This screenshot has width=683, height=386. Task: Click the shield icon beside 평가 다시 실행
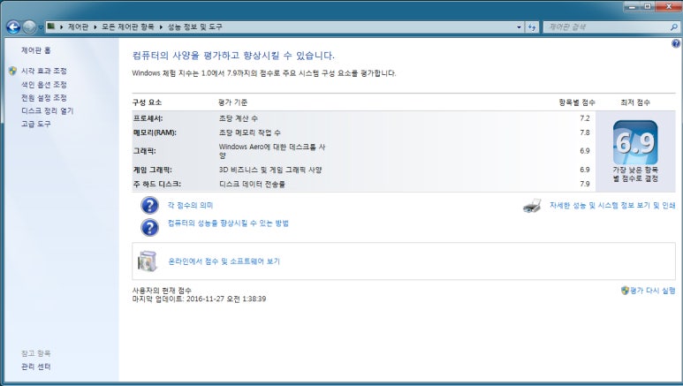pyautogui.click(x=625, y=290)
